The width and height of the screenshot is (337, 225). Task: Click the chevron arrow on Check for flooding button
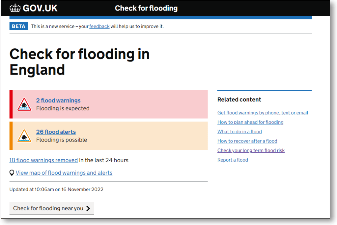[88, 208]
